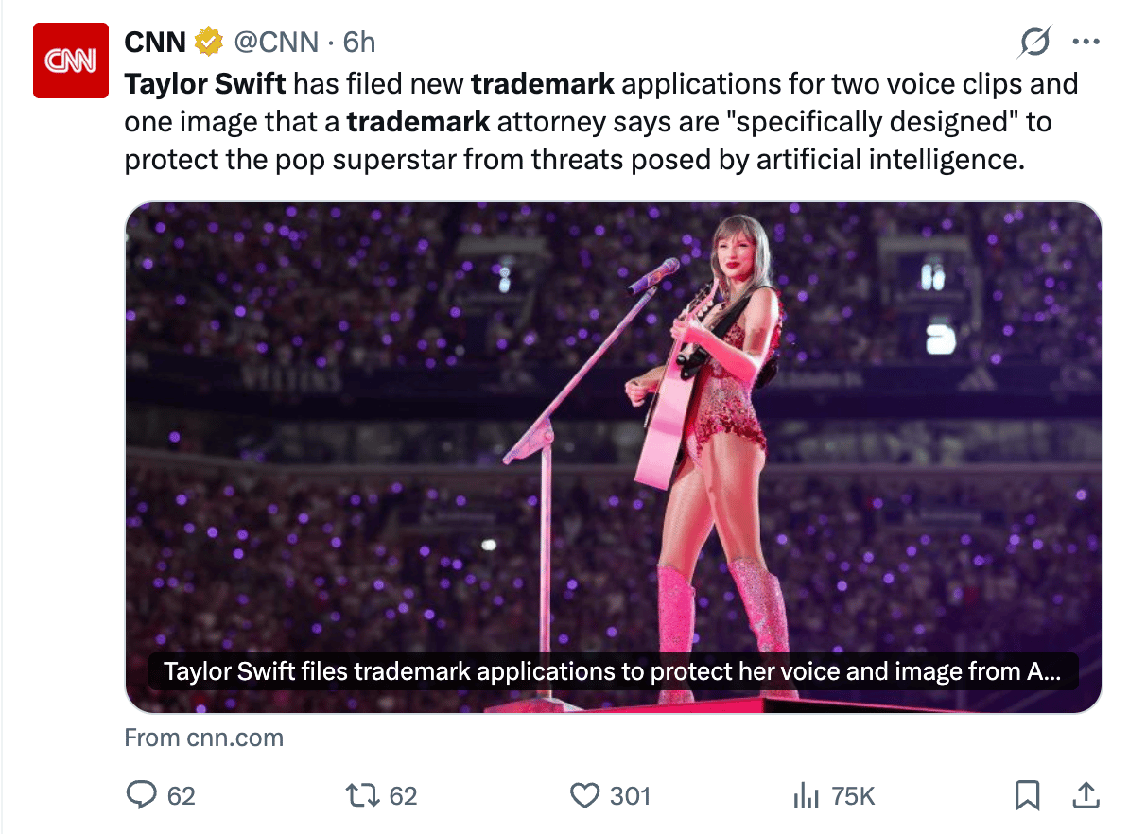Open the Taylor Swift concert photo card
The image size is (1129, 834).
613,426
